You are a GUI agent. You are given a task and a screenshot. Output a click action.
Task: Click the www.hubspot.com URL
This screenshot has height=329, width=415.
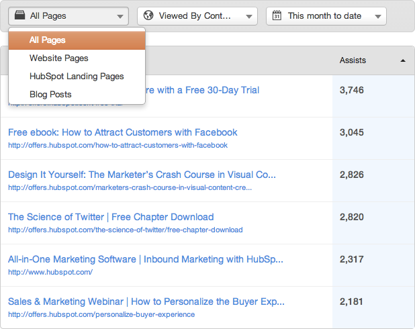pyautogui.click(x=50, y=272)
